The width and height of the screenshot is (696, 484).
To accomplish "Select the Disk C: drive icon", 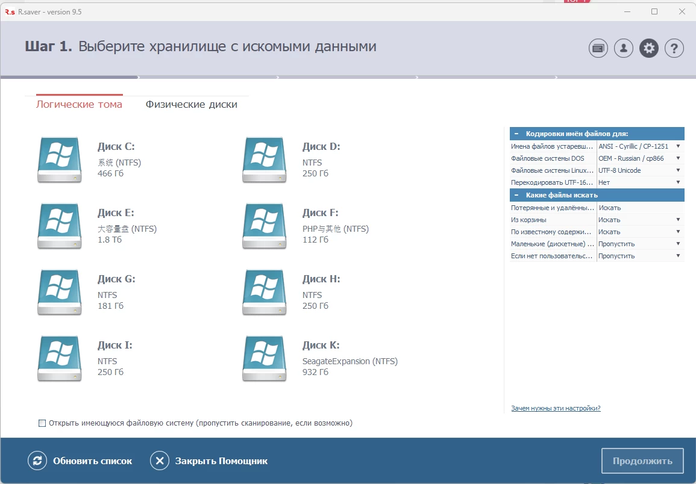I will (59, 160).
